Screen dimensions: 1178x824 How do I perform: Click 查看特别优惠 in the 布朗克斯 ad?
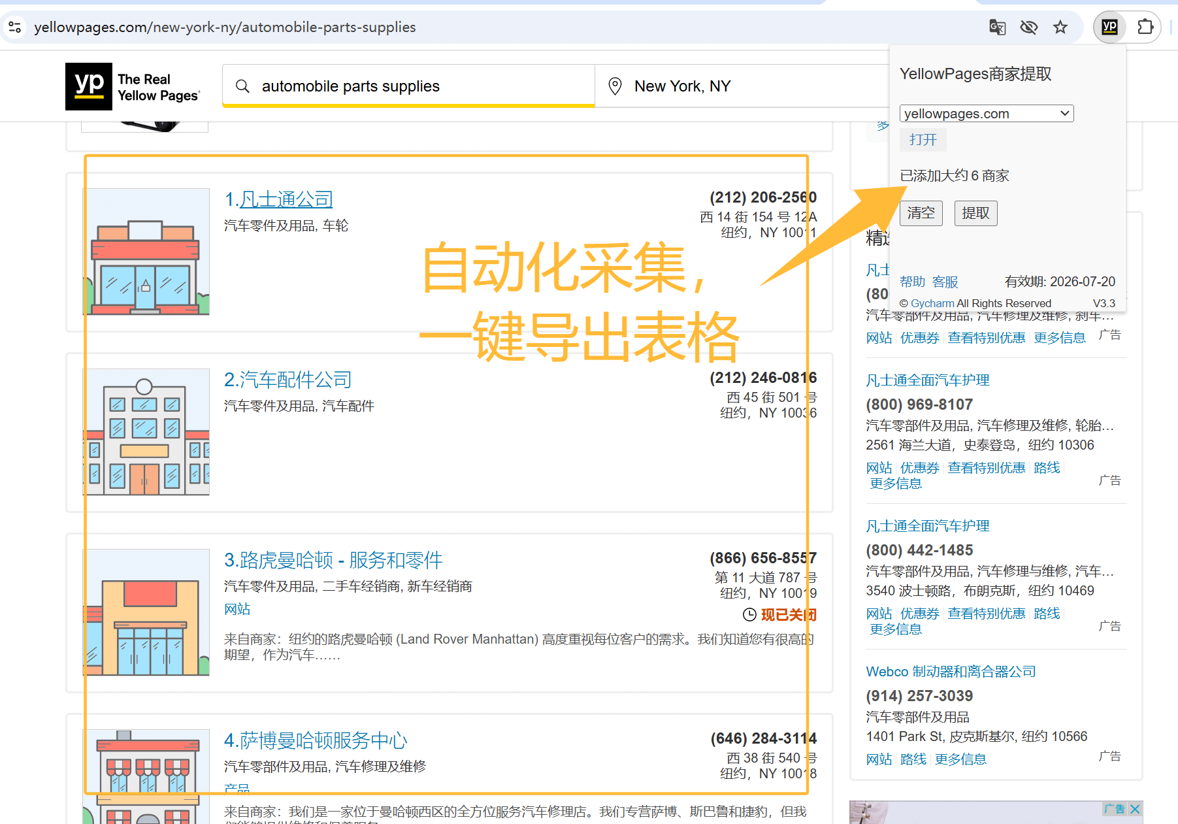pos(987,614)
